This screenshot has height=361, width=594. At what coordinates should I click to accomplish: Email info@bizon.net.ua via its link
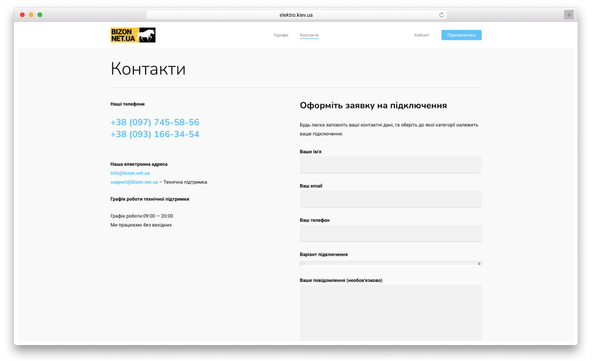click(130, 173)
